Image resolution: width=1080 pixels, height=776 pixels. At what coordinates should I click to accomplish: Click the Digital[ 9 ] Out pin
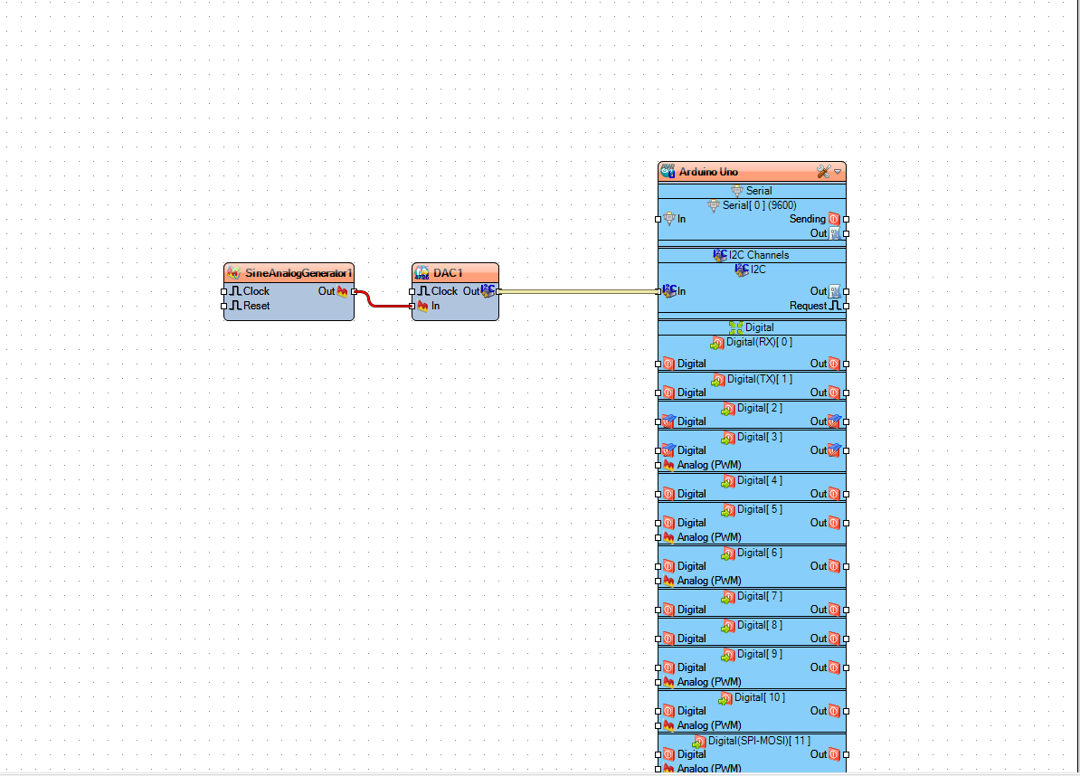click(x=847, y=667)
